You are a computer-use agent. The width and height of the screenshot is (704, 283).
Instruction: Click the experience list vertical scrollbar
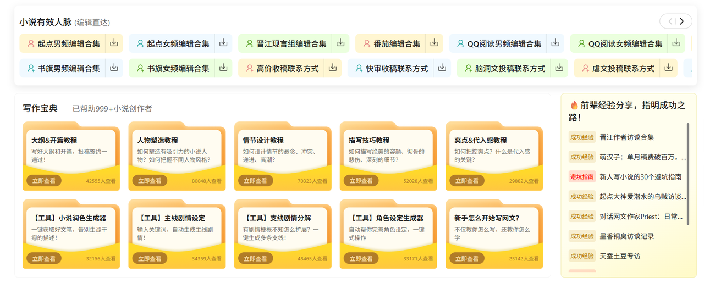[x=687, y=174]
